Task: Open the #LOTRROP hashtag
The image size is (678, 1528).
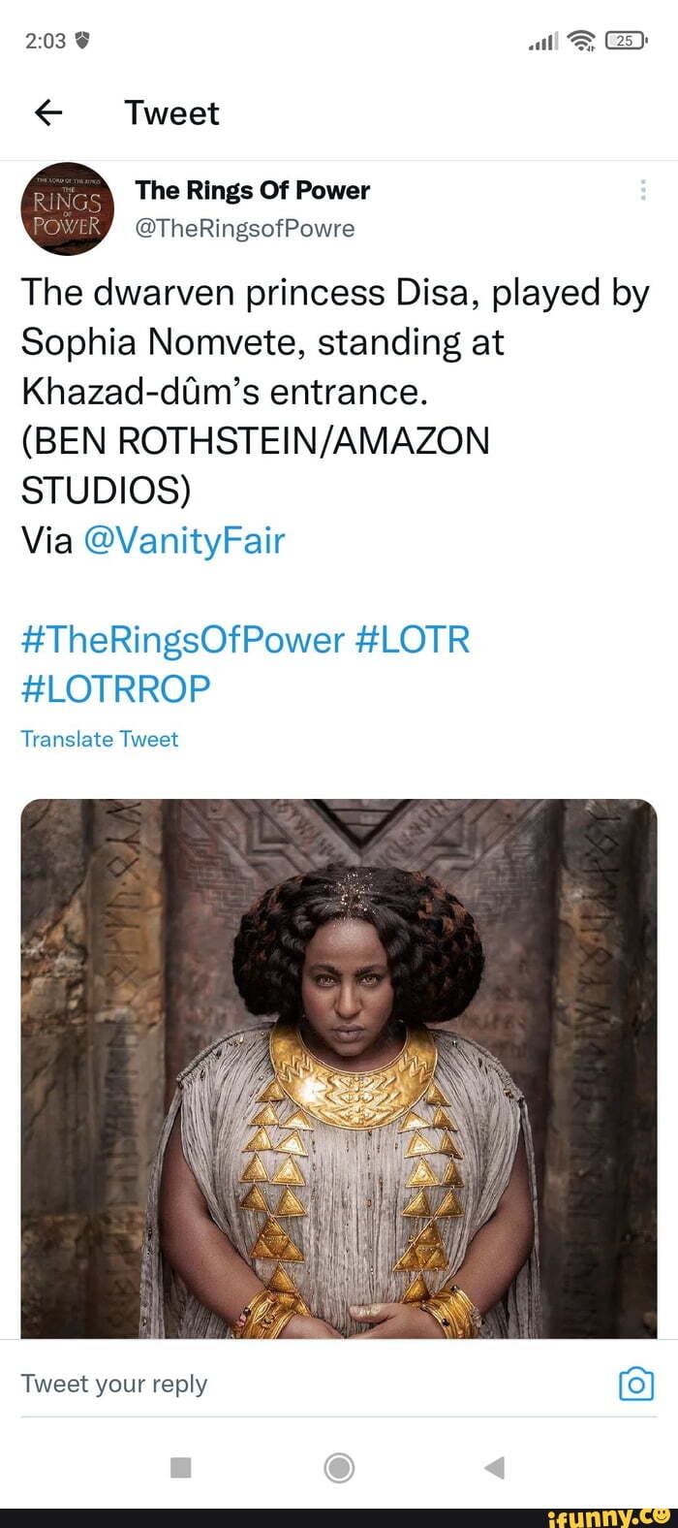Action: 115,689
